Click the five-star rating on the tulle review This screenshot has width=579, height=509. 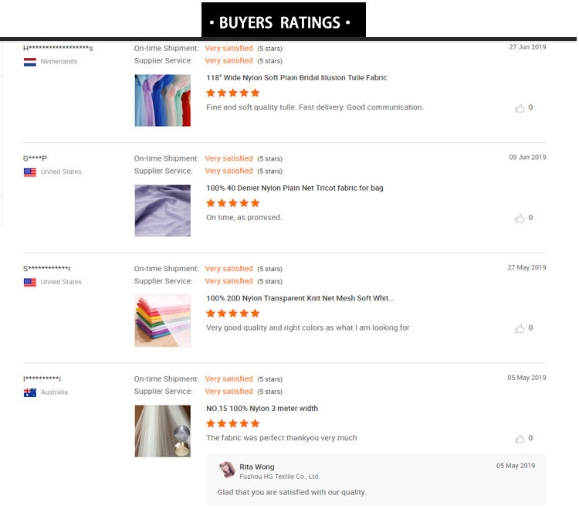[x=232, y=93]
